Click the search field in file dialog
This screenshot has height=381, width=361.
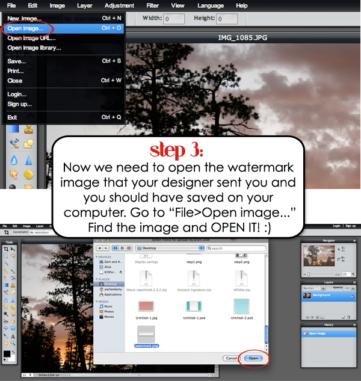click(236, 248)
